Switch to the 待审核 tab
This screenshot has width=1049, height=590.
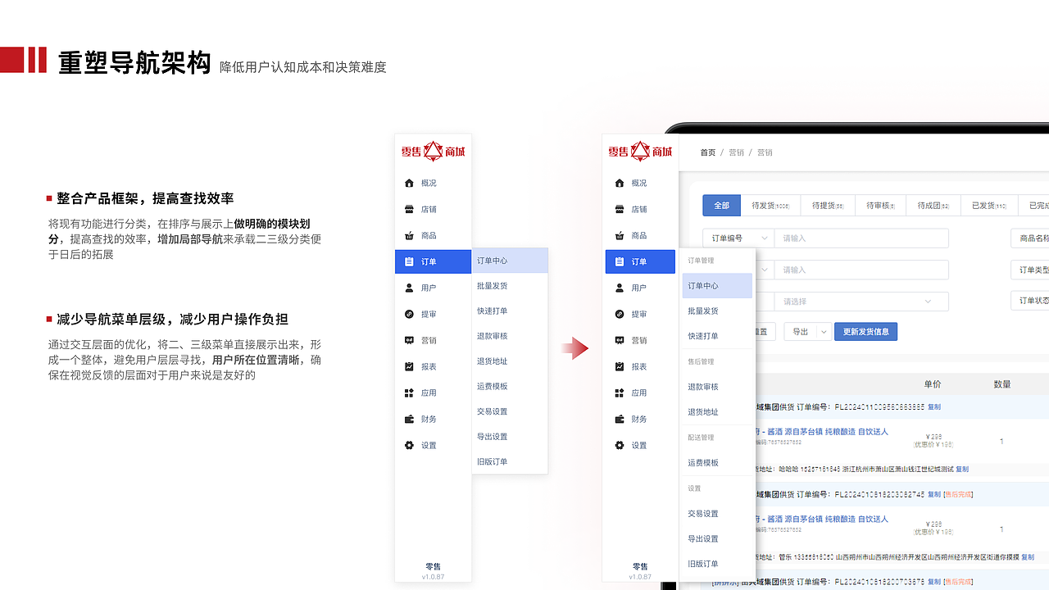tap(881, 206)
